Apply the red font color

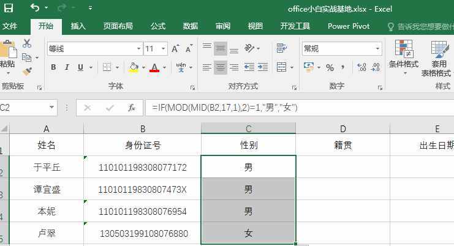coord(154,67)
